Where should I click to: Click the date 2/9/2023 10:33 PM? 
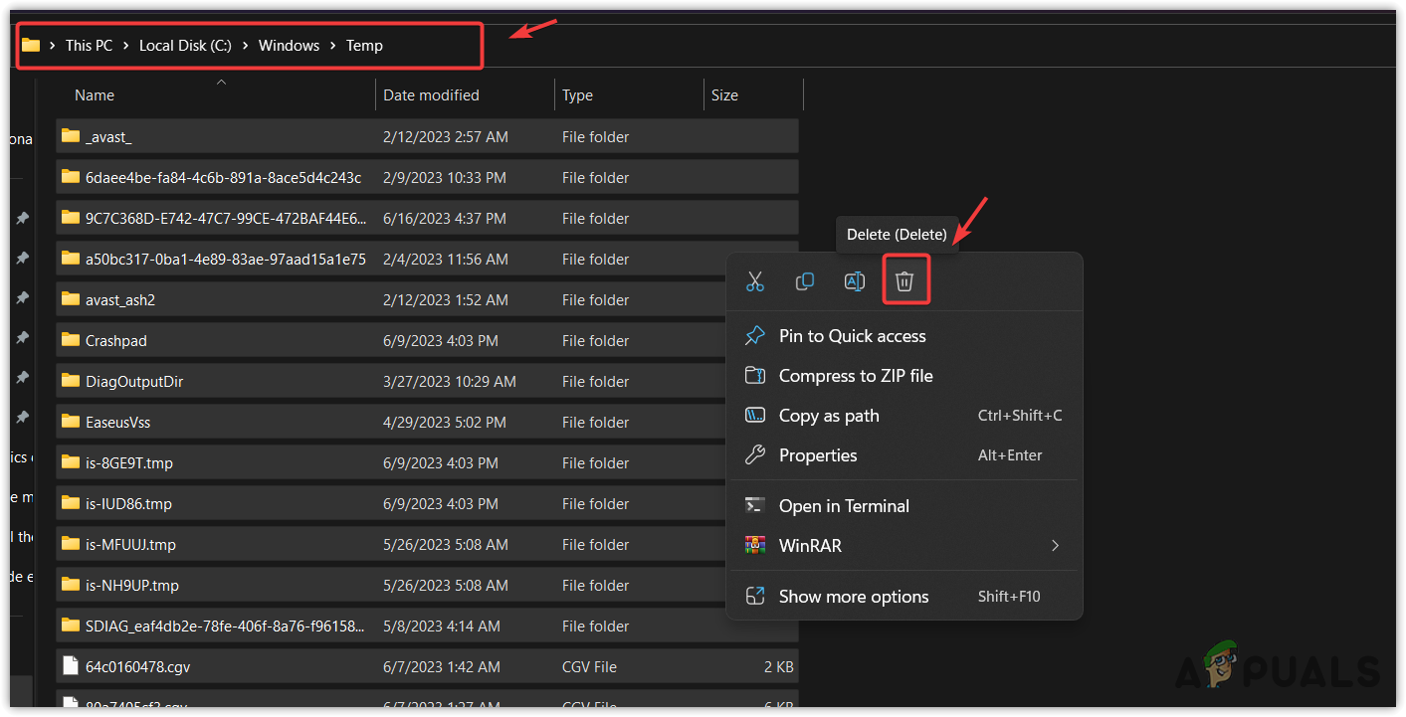click(x=445, y=177)
